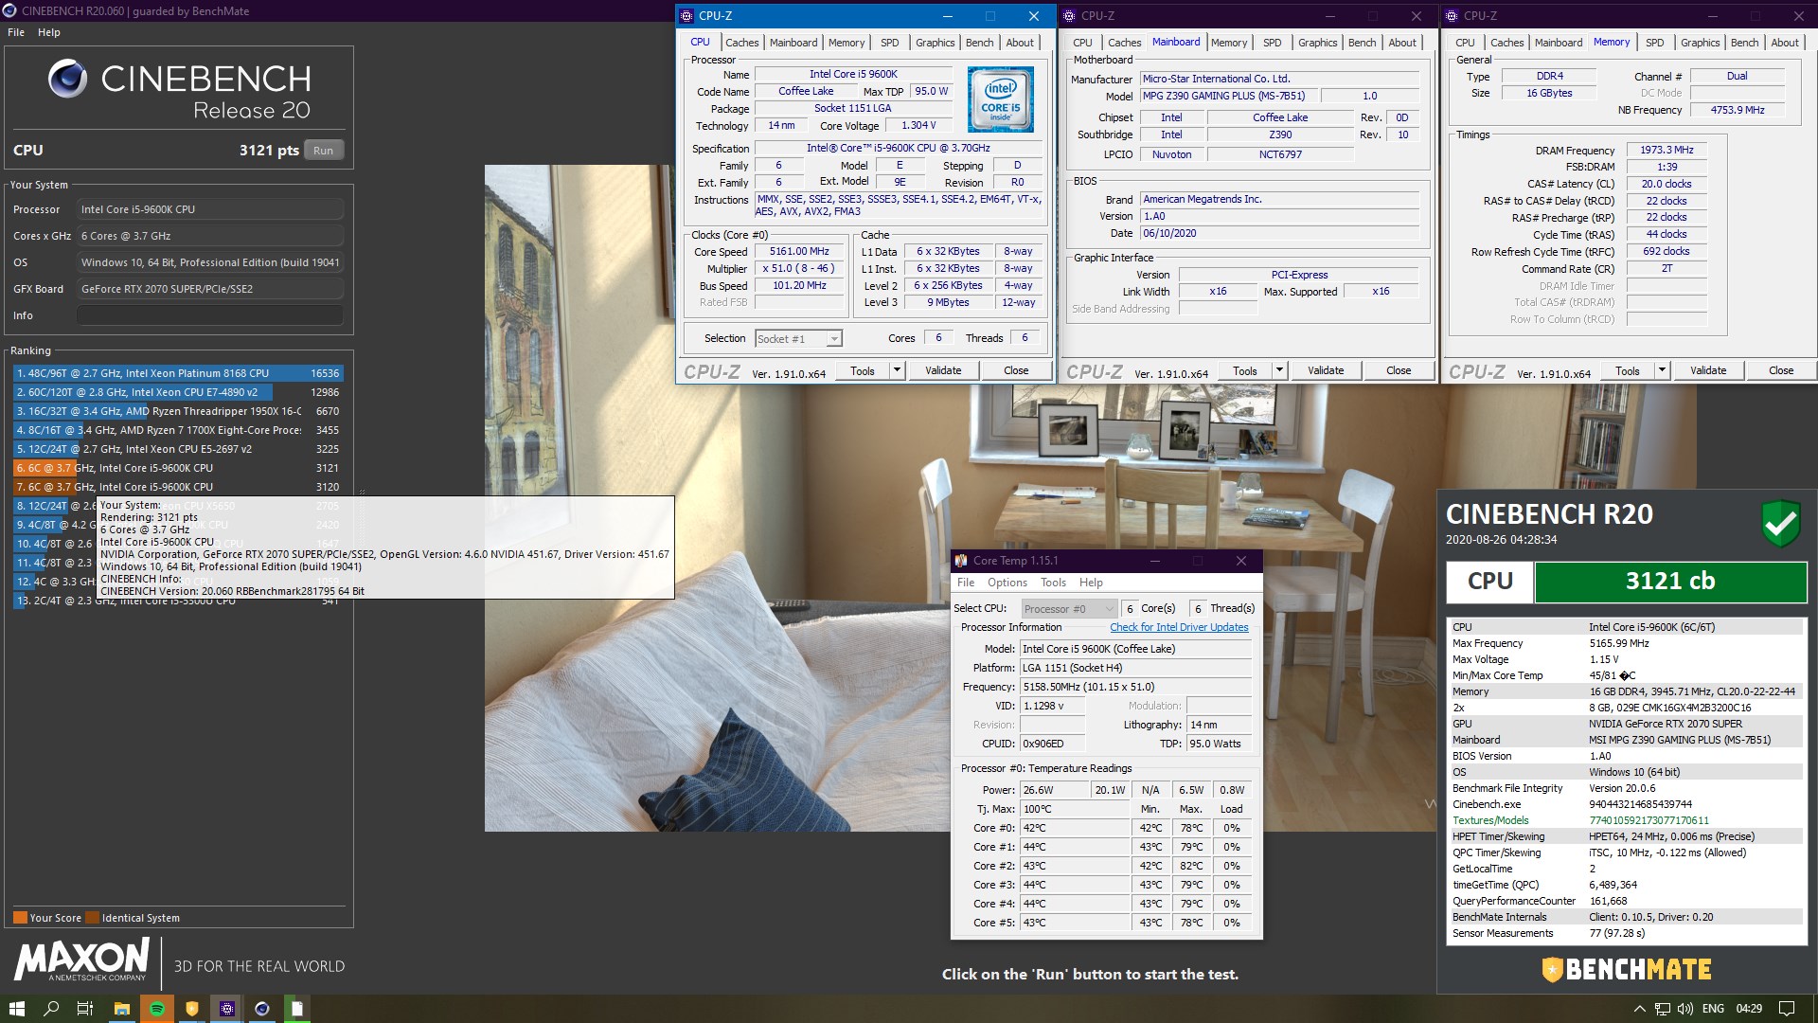This screenshot has width=1818, height=1023.
Task: Open the volume tray icon
Action: (x=1685, y=1009)
